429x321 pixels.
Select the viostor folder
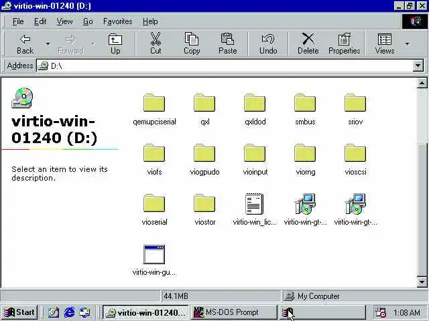tap(204, 210)
